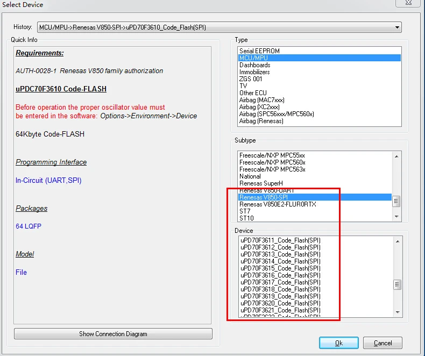Select MCU/MPU in Type list

(320, 58)
